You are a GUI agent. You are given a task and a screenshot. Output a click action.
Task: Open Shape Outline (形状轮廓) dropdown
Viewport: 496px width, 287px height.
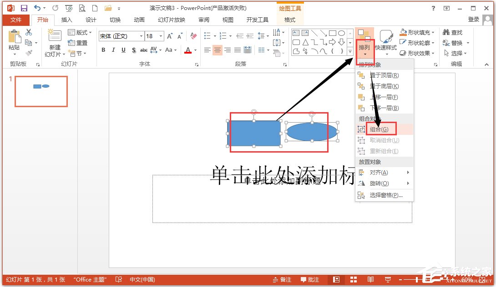click(417, 43)
